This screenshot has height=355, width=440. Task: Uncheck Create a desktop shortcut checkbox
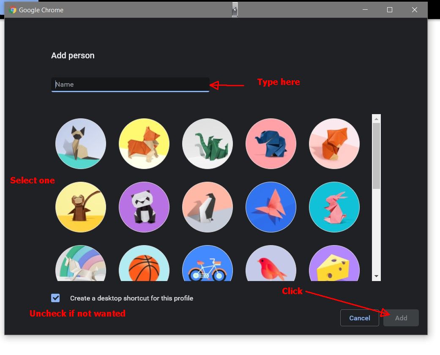(x=55, y=298)
